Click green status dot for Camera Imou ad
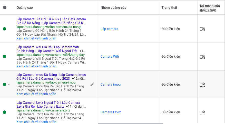Screen dimensions: 225x124 click(5, 84)
